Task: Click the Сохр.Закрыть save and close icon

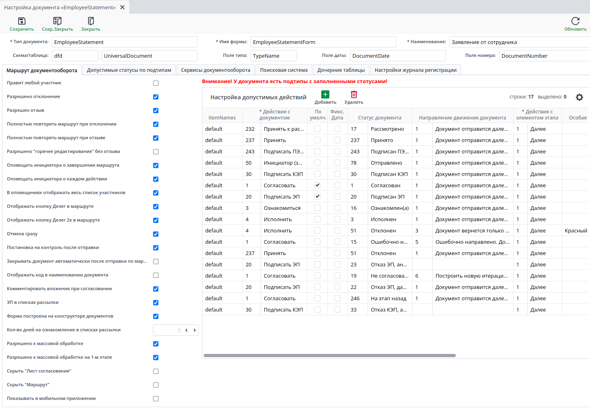Action: tap(57, 21)
